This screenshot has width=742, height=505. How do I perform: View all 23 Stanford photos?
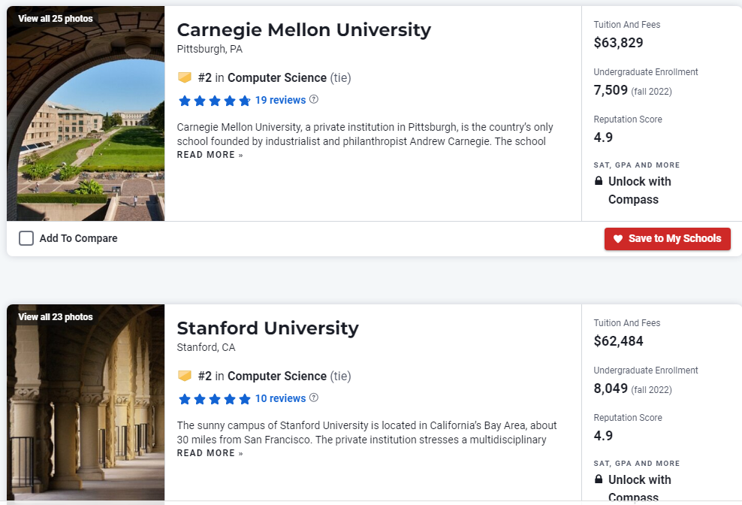(x=56, y=317)
